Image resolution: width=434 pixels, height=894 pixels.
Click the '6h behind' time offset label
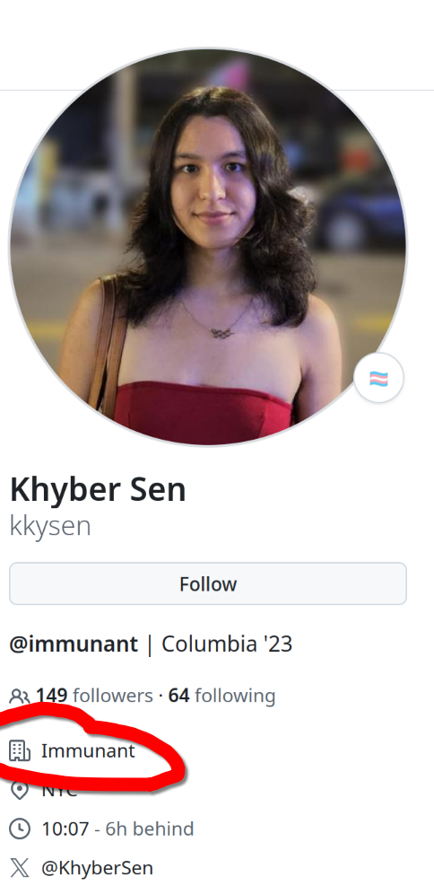[x=149, y=828]
